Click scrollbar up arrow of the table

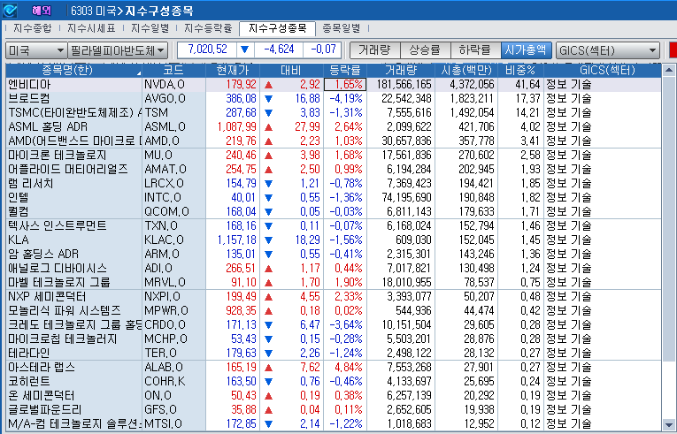tap(668, 70)
